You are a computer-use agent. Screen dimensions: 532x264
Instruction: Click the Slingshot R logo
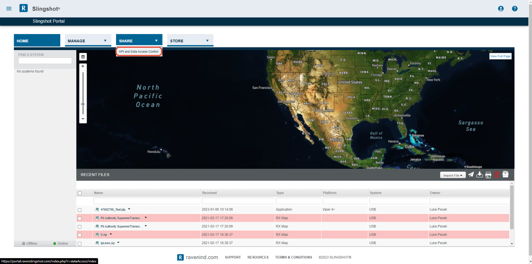tap(23, 8)
